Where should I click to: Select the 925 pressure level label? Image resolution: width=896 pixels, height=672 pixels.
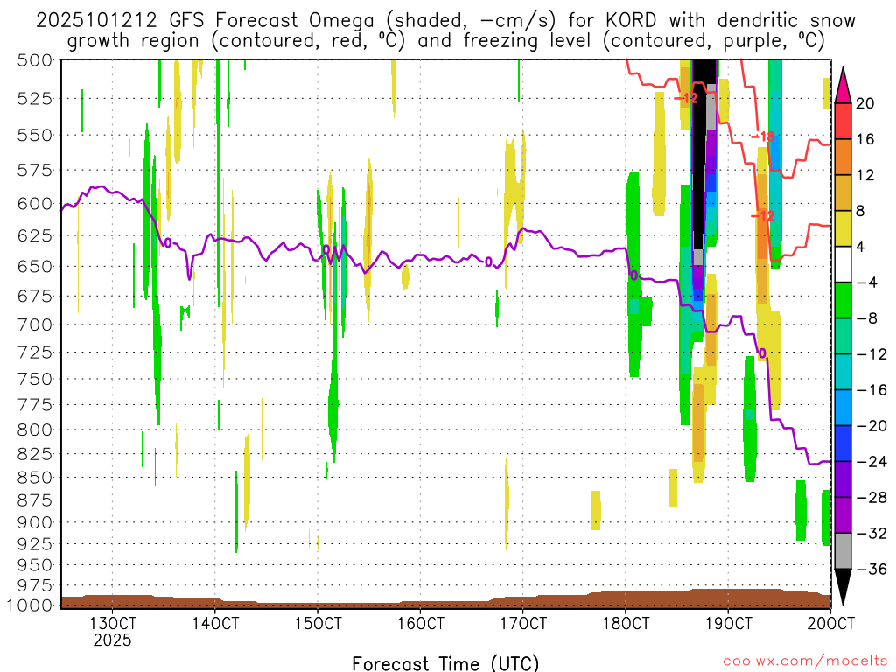(34, 544)
